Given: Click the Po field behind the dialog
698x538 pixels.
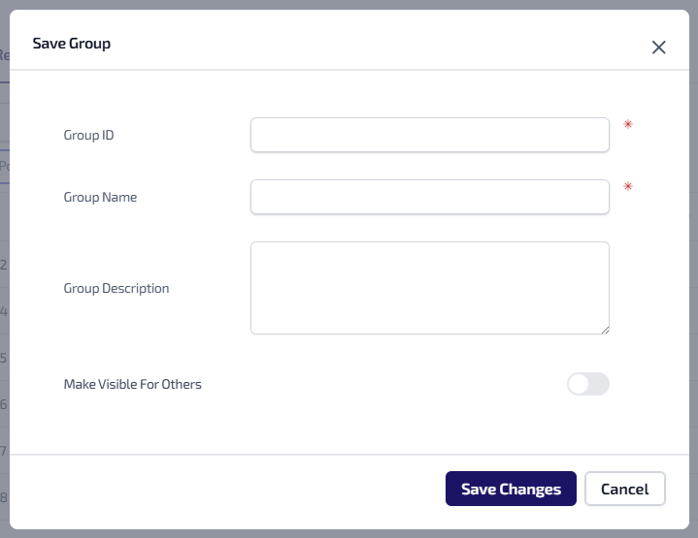Looking at the screenshot, I should coord(4,166).
